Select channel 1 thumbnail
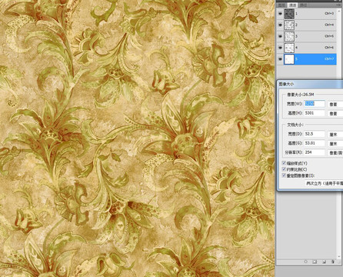343x277 pixels. [289, 13]
